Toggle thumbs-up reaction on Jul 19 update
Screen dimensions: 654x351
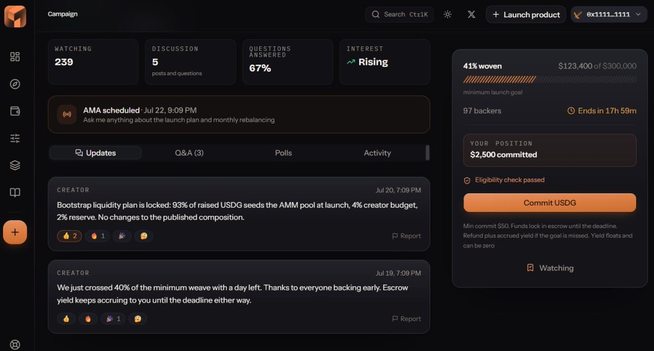(66, 319)
